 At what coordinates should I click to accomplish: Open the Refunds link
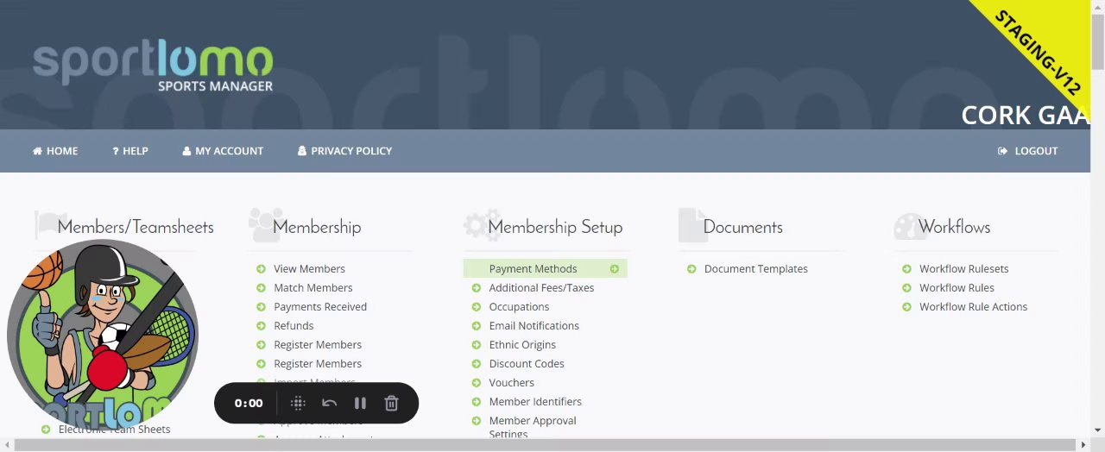click(294, 326)
